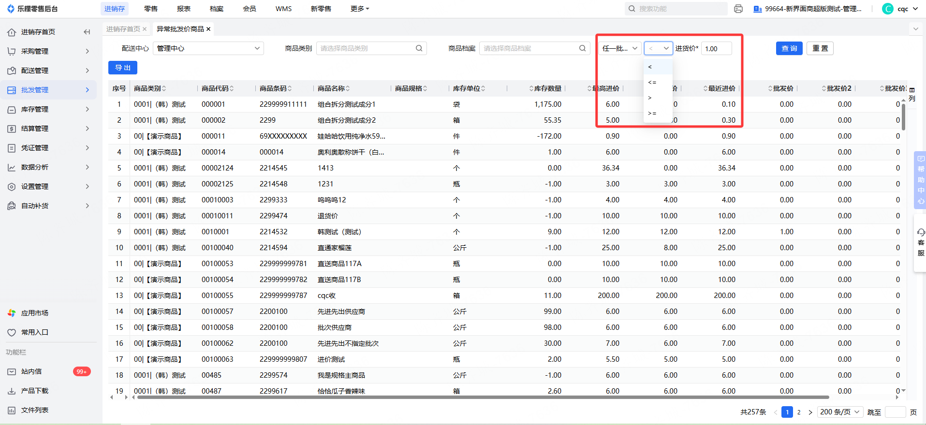Expand the 数据分析 sidebar chevron
This screenshot has height=425, width=926.
point(88,167)
